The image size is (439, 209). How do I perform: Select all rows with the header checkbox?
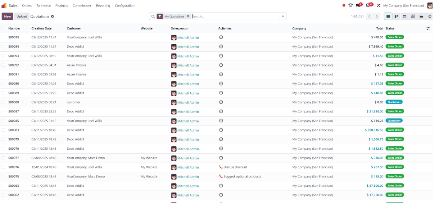click(x=3, y=28)
